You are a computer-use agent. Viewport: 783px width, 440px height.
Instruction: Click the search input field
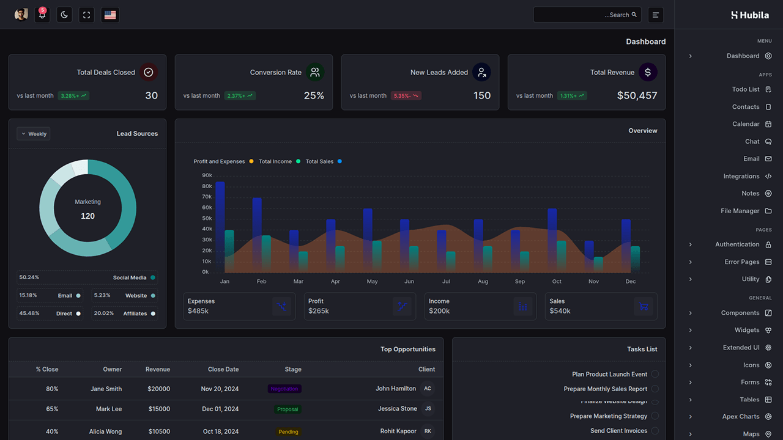point(587,15)
